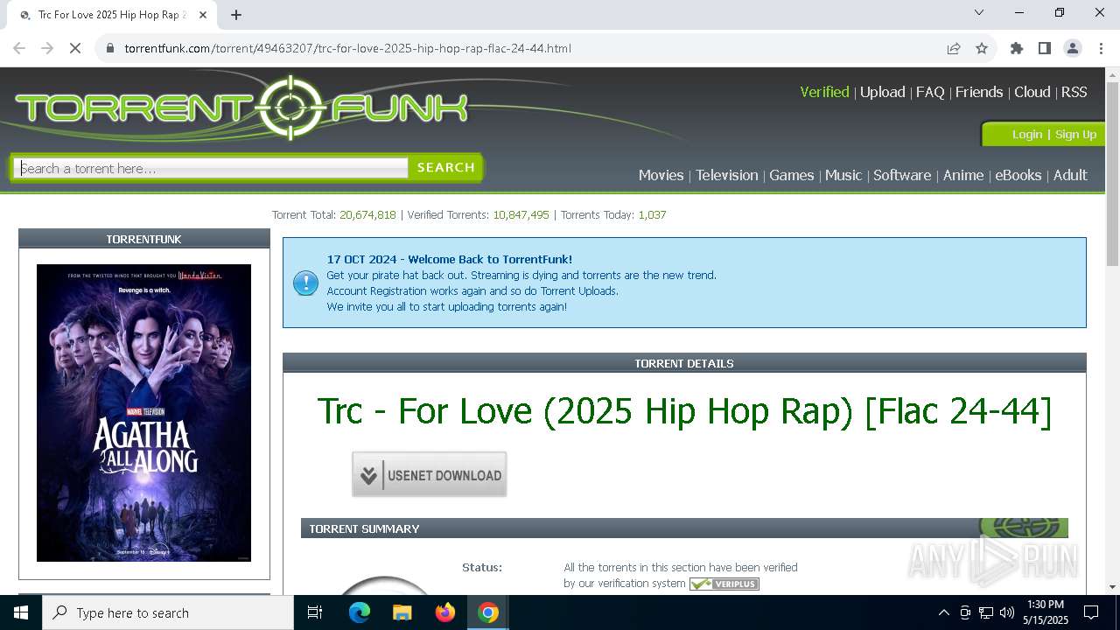Switch to Chrome on taskbar
The width and height of the screenshot is (1120, 630).
(488, 612)
